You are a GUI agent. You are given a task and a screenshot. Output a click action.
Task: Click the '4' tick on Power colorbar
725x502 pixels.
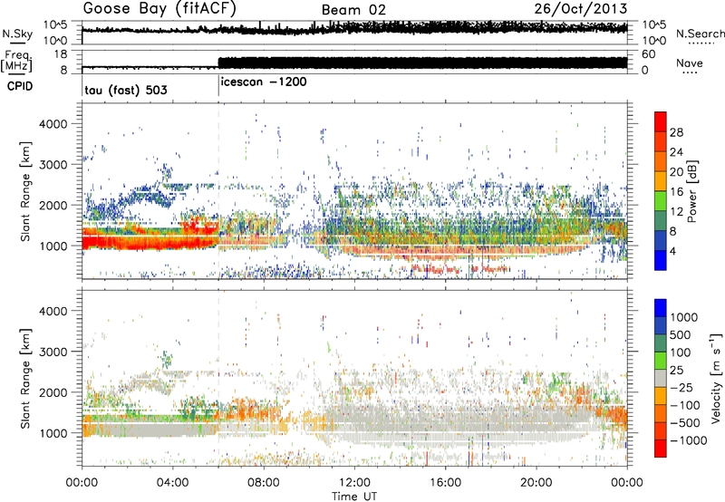pyautogui.click(x=673, y=251)
